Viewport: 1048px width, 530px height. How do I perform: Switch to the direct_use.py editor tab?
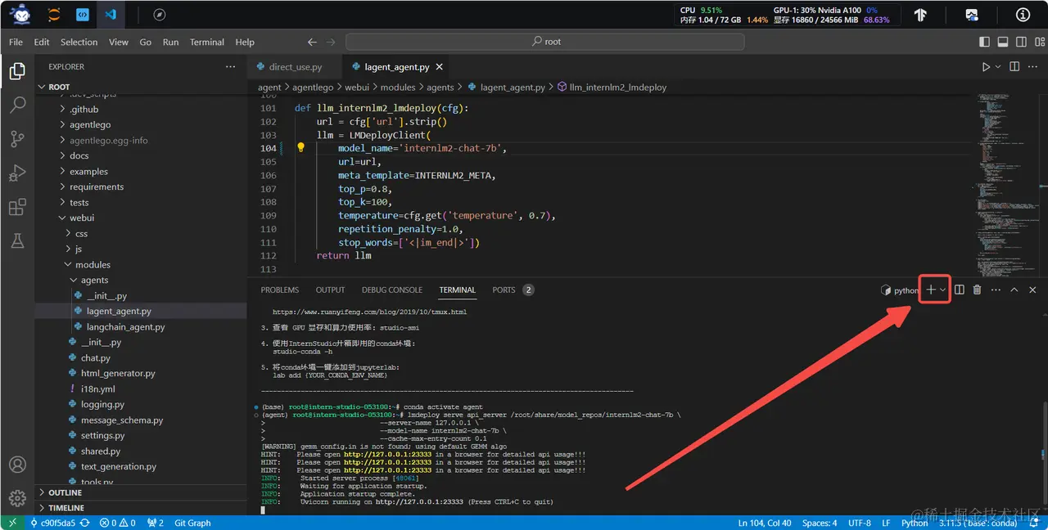click(x=295, y=67)
